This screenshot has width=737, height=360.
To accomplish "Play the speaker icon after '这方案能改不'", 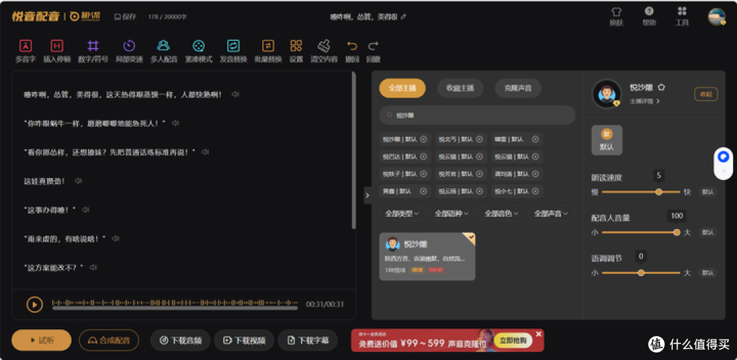I will click(x=93, y=267).
